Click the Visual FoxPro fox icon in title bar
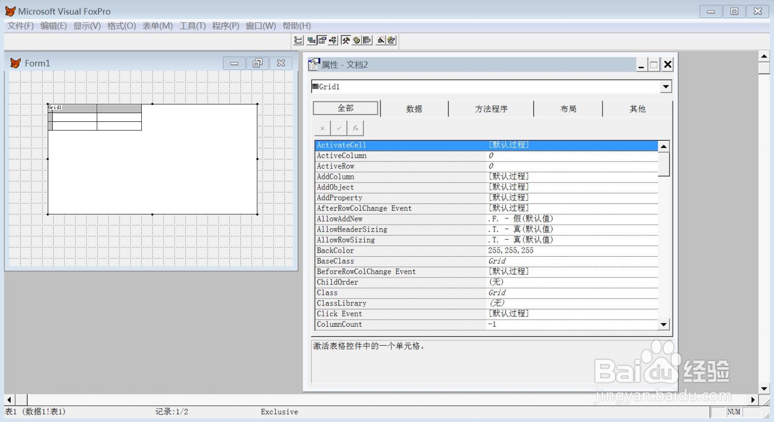The width and height of the screenshot is (774, 422). [x=10, y=11]
